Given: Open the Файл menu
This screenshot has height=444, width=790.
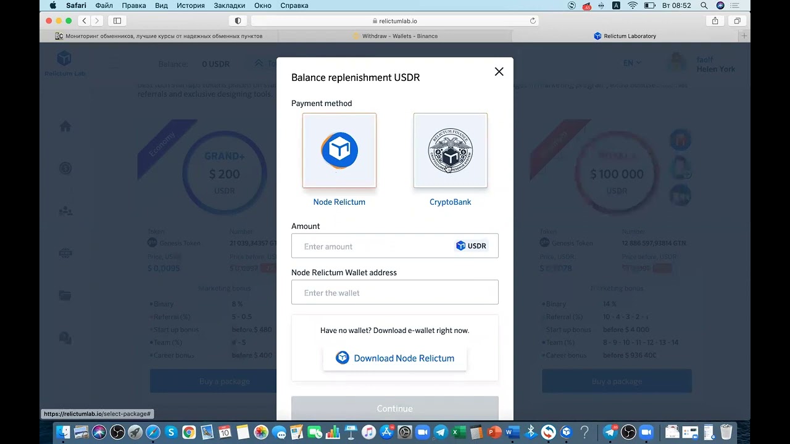Looking at the screenshot, I should pyautogui.click(x=104, y=6).
